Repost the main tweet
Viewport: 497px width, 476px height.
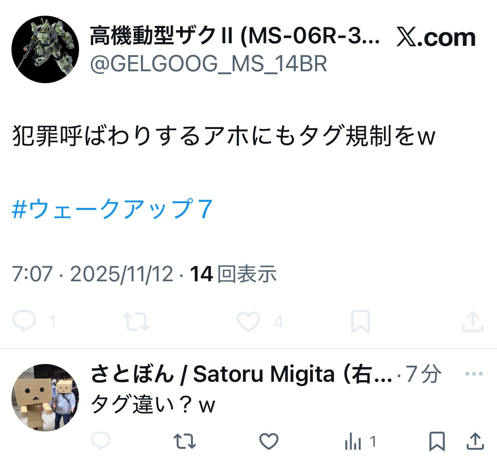136,322
